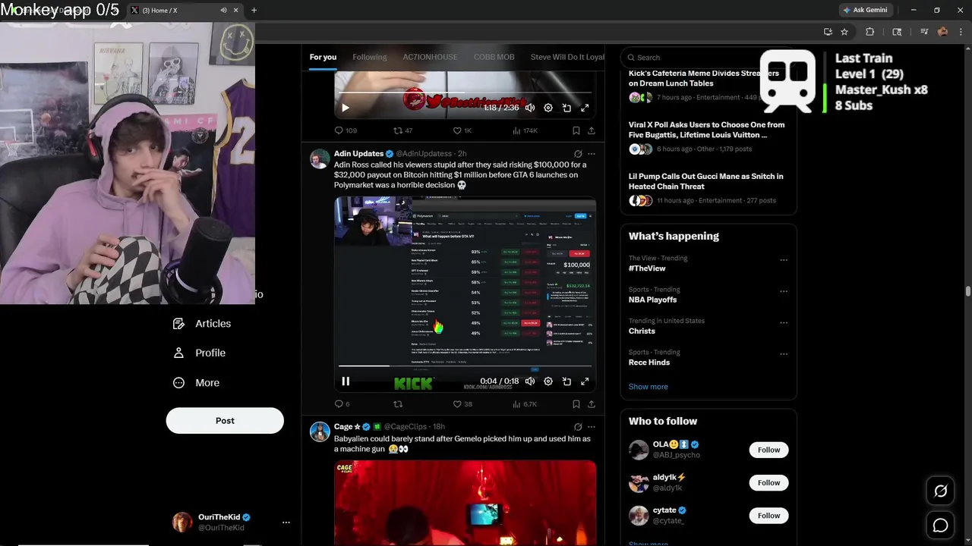This screenshot has width=972, height=546.
Task: Switch to the For you tab
Action: pyautogui.click(x=323, y=57)
